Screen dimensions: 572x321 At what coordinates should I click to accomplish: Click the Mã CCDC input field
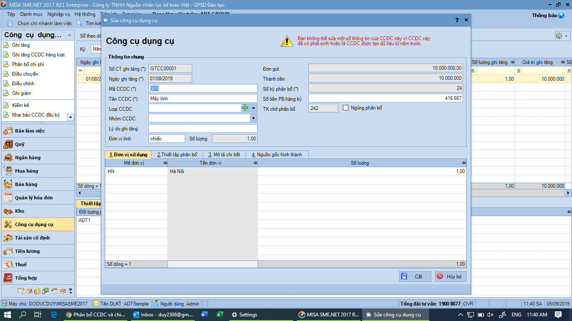point(203,89)
